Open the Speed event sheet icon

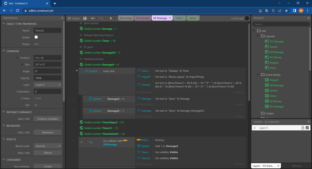pos(267,90)
